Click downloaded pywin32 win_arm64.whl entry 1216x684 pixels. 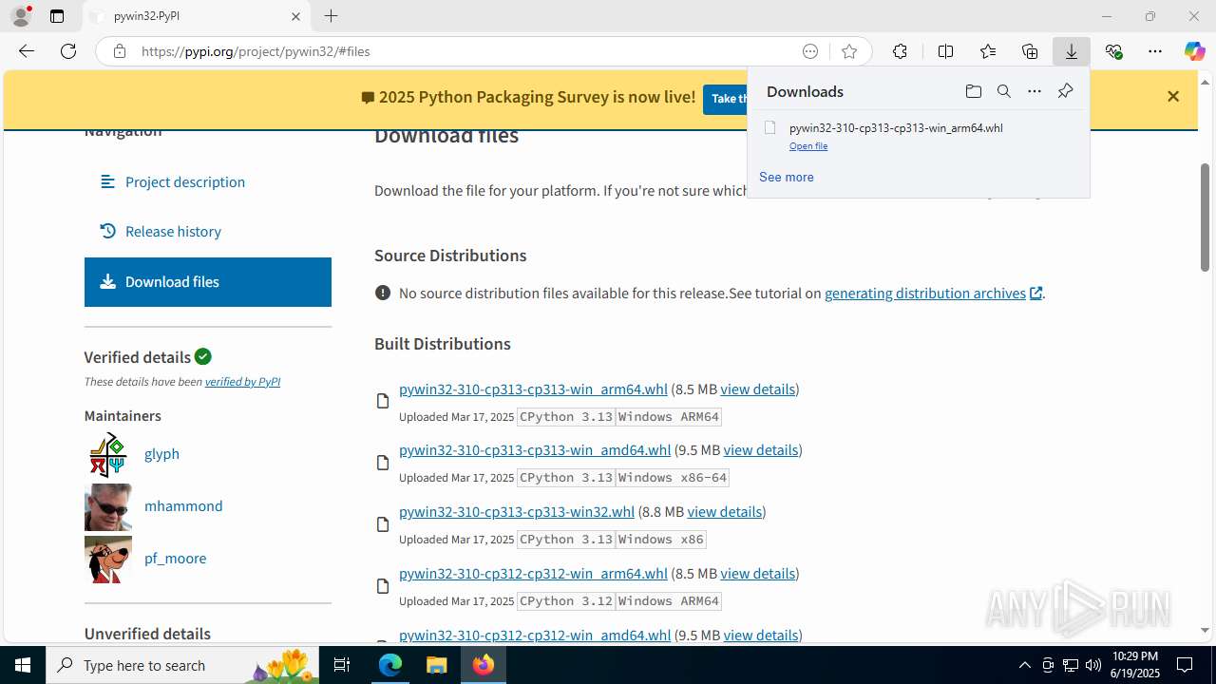(x=896, y=128)
